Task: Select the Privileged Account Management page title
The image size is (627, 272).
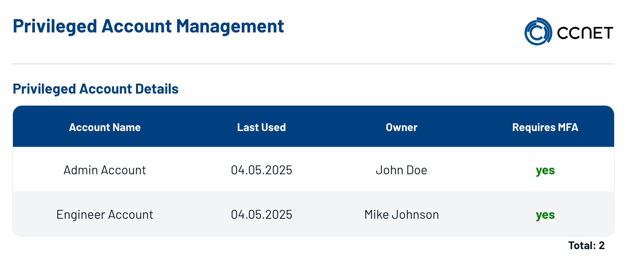Action: (x=148, y=26)
